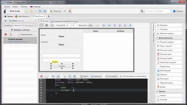Open the dropdown arrow beside open project icon
187x105 pixels.
(36, 11)
